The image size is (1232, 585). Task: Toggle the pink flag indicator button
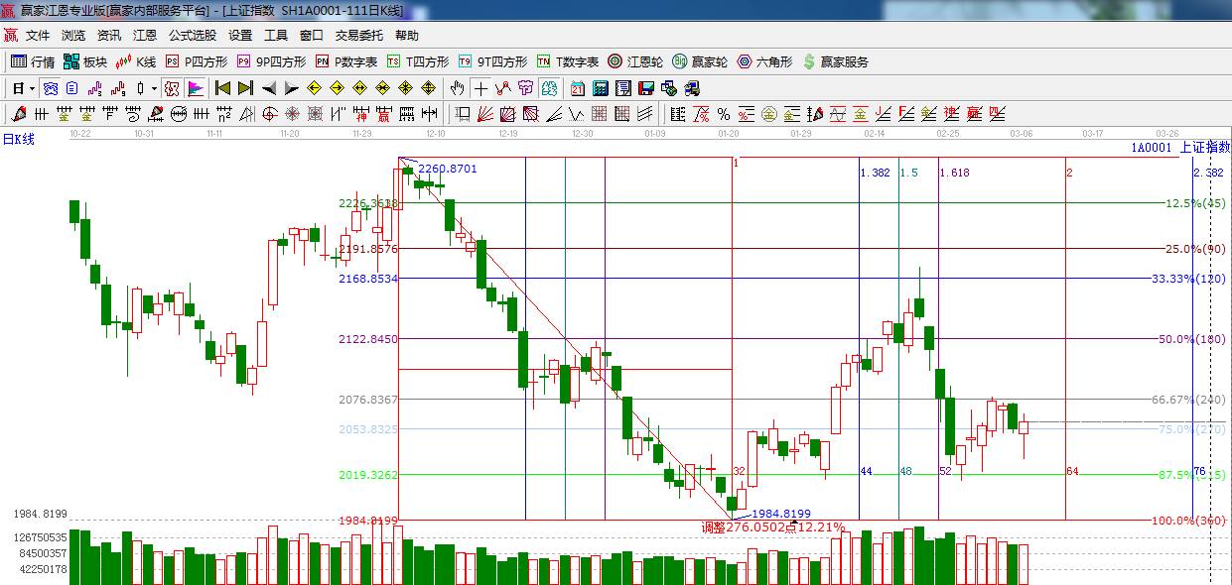point(196,88)
